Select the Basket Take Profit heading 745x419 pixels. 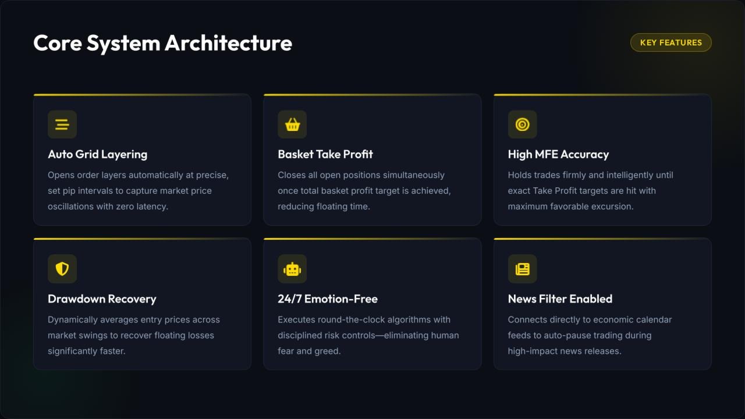tap(325, 154)
